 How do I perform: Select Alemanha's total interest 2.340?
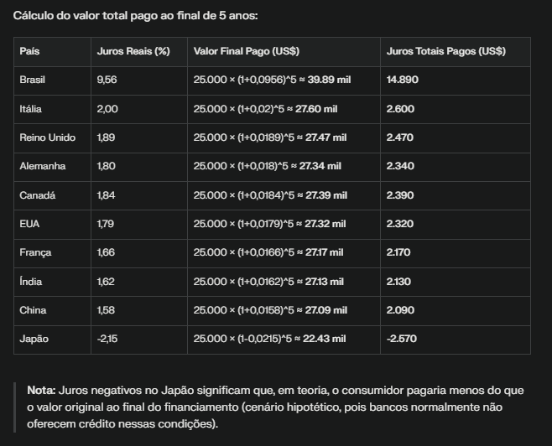[400, 166]
